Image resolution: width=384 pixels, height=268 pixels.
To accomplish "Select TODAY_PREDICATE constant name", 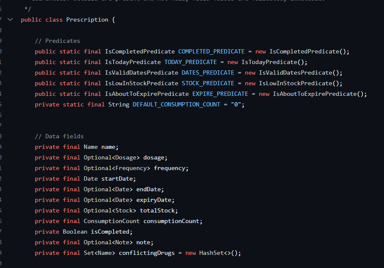I will 191,62.
